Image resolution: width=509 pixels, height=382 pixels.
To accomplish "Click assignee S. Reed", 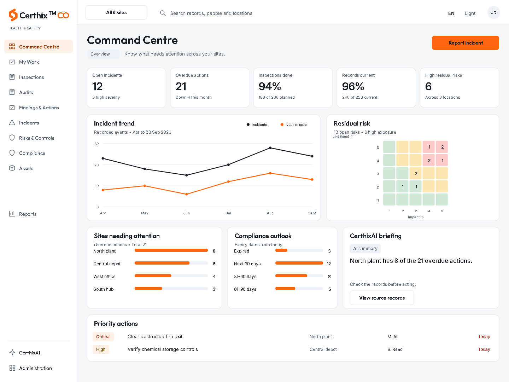I will click(395, 349).
